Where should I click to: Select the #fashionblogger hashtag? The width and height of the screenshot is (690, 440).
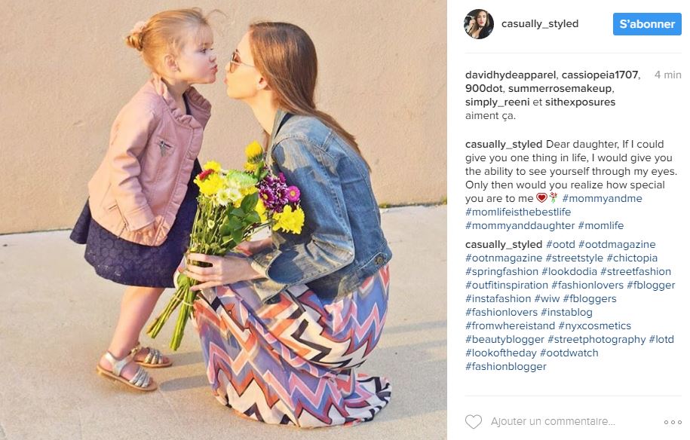(505, 367)
